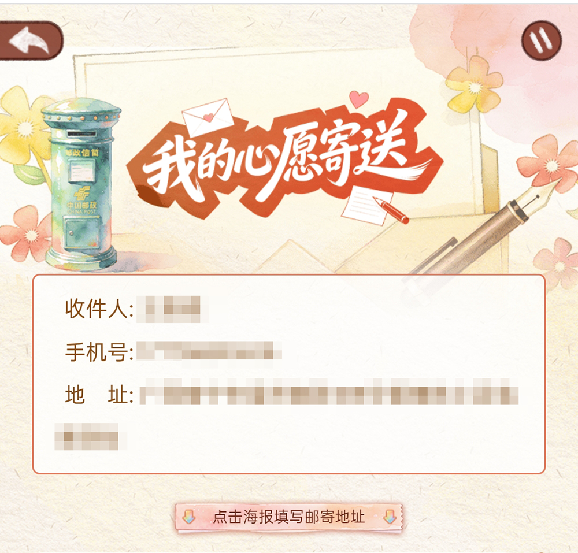Click the right rainbow down arrow

[x=389, y=517]
